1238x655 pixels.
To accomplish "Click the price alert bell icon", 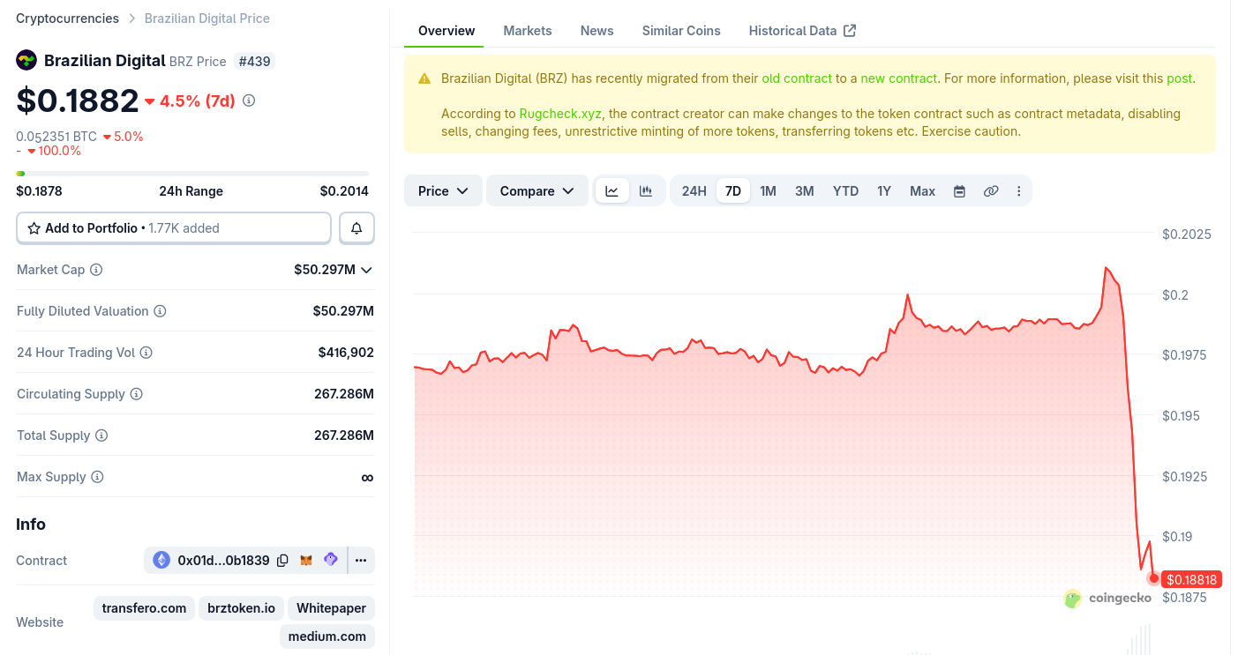I will [x=357, y=228].
